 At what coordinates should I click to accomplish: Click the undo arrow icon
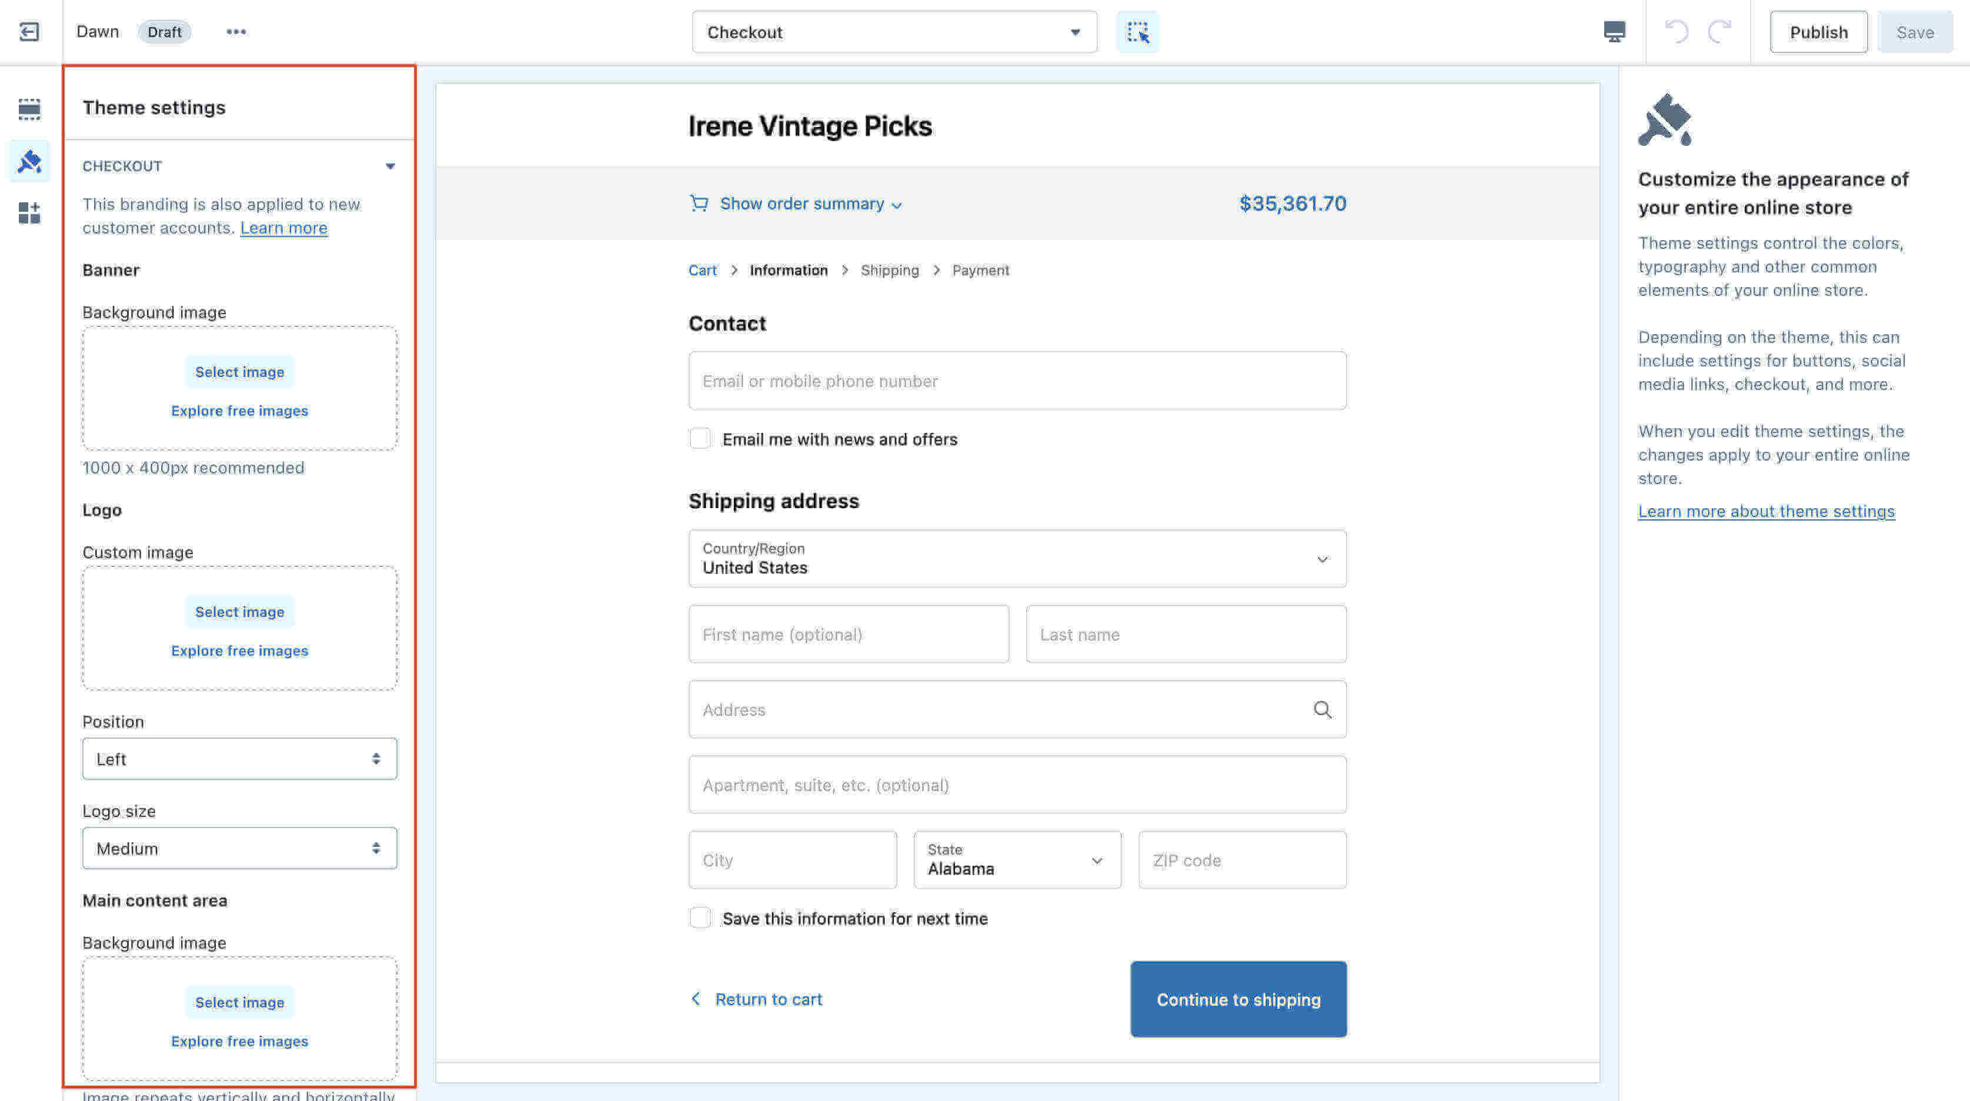click(1675, 31)
